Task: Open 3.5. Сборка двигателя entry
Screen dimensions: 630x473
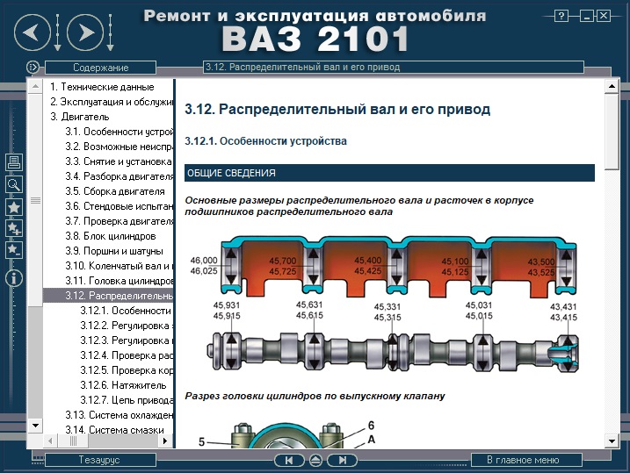Action: click(115, 191)
